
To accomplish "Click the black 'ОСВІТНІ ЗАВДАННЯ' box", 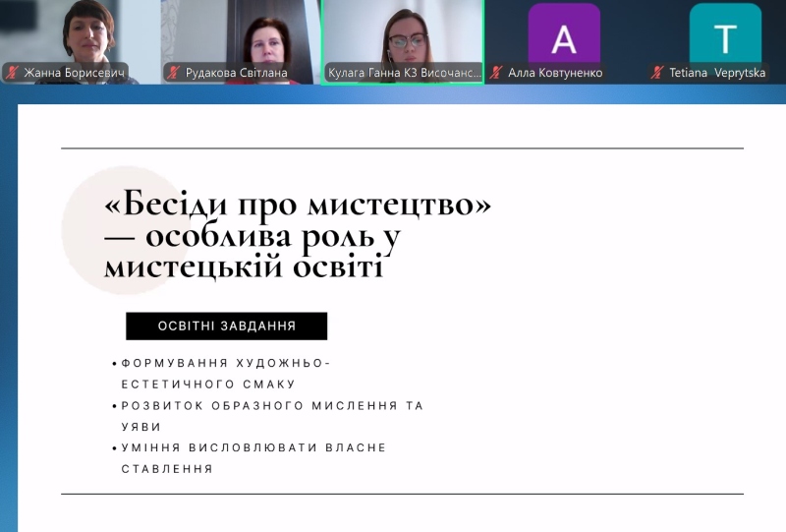I will (x=226, y=326).
